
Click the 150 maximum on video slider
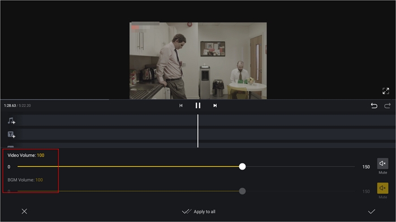(366, 167)
